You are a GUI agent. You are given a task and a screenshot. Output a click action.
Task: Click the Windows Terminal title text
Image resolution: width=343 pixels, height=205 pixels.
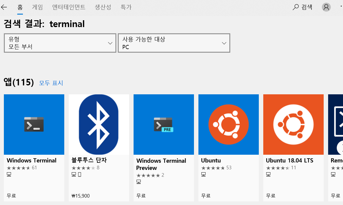click(x=32, y=160)
